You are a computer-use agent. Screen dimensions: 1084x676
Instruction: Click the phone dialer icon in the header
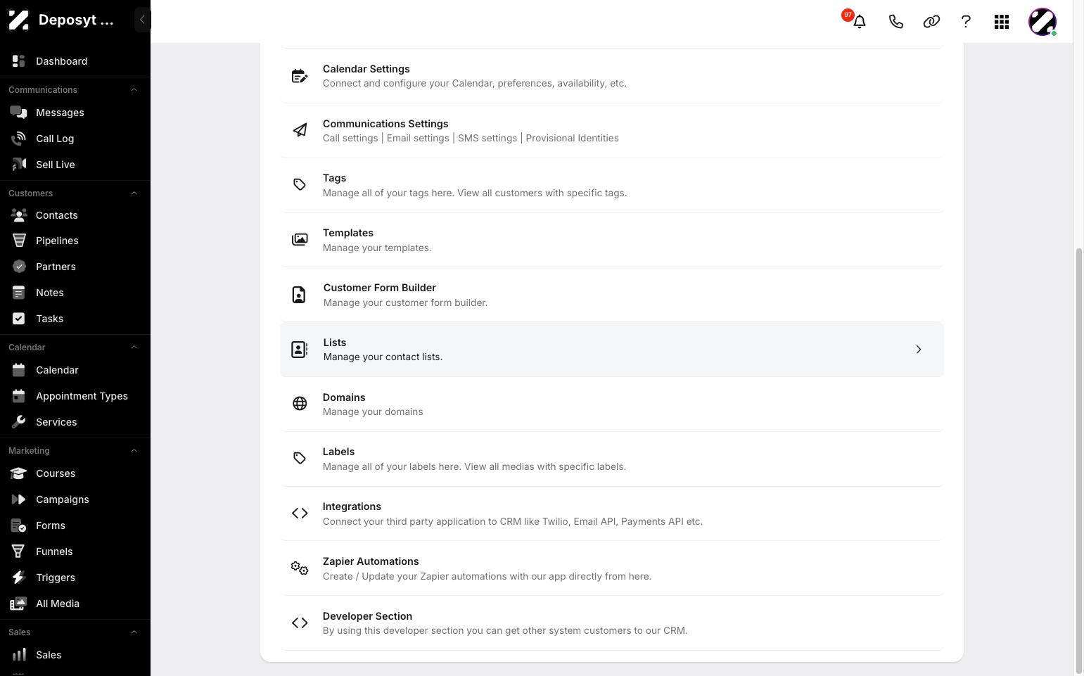tap(895, 22)
